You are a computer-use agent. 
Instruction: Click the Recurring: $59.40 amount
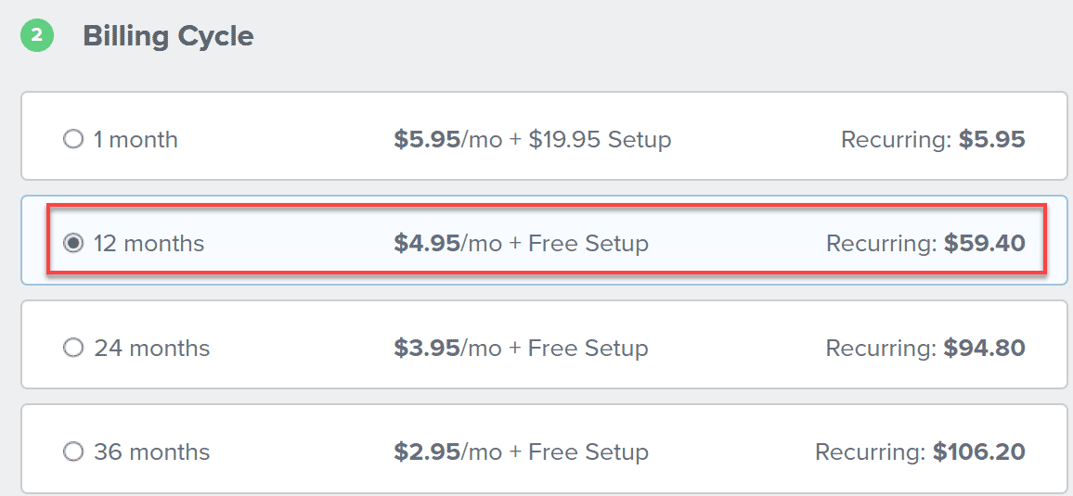click(x=925, y=244)
